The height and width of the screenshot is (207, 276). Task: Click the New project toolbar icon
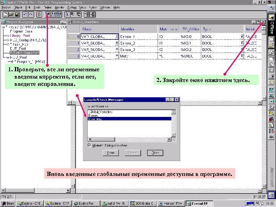click(5, 15)
